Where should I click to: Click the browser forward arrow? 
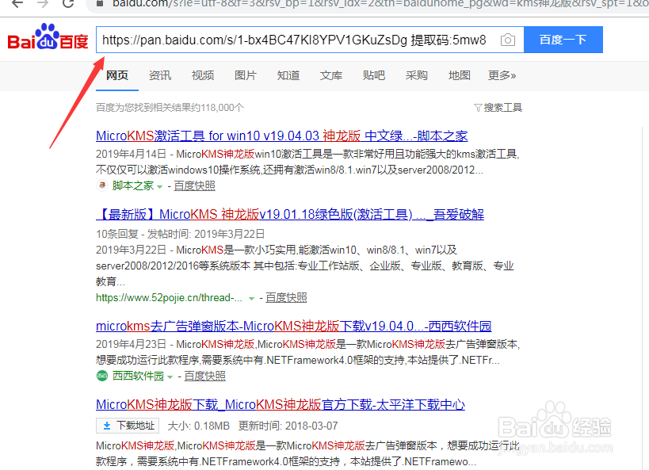[x=43, y=4]
